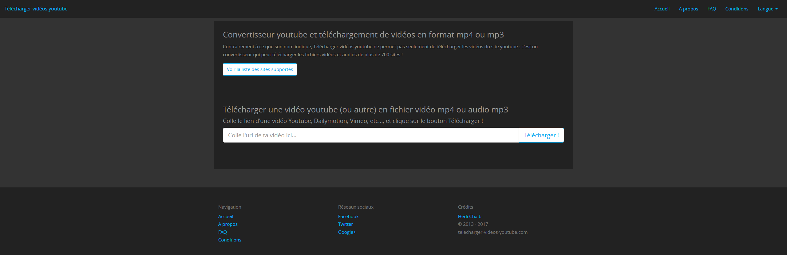Image resolution: width=787 pixels, height=255 pixels.
Task: Click the footer A propos link
Action: pos(228,224)
